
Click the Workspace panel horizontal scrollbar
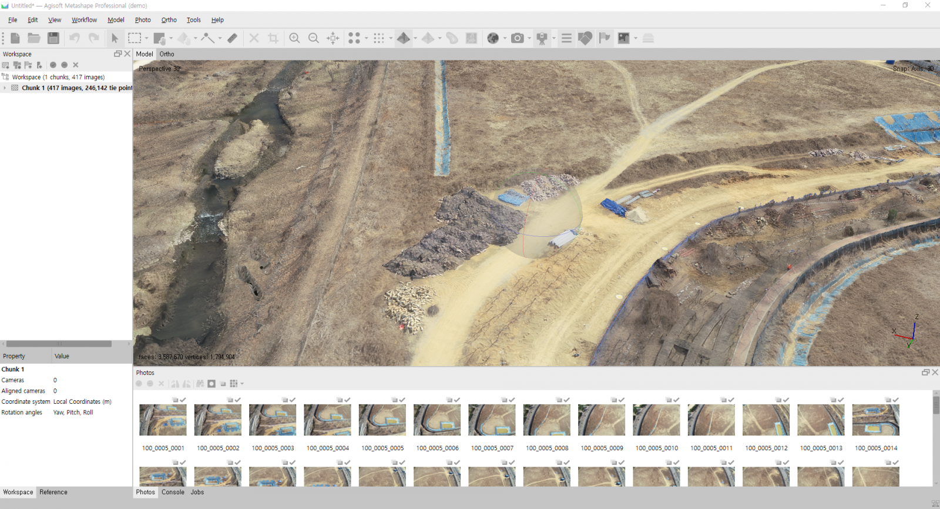[x=59, y=344]
